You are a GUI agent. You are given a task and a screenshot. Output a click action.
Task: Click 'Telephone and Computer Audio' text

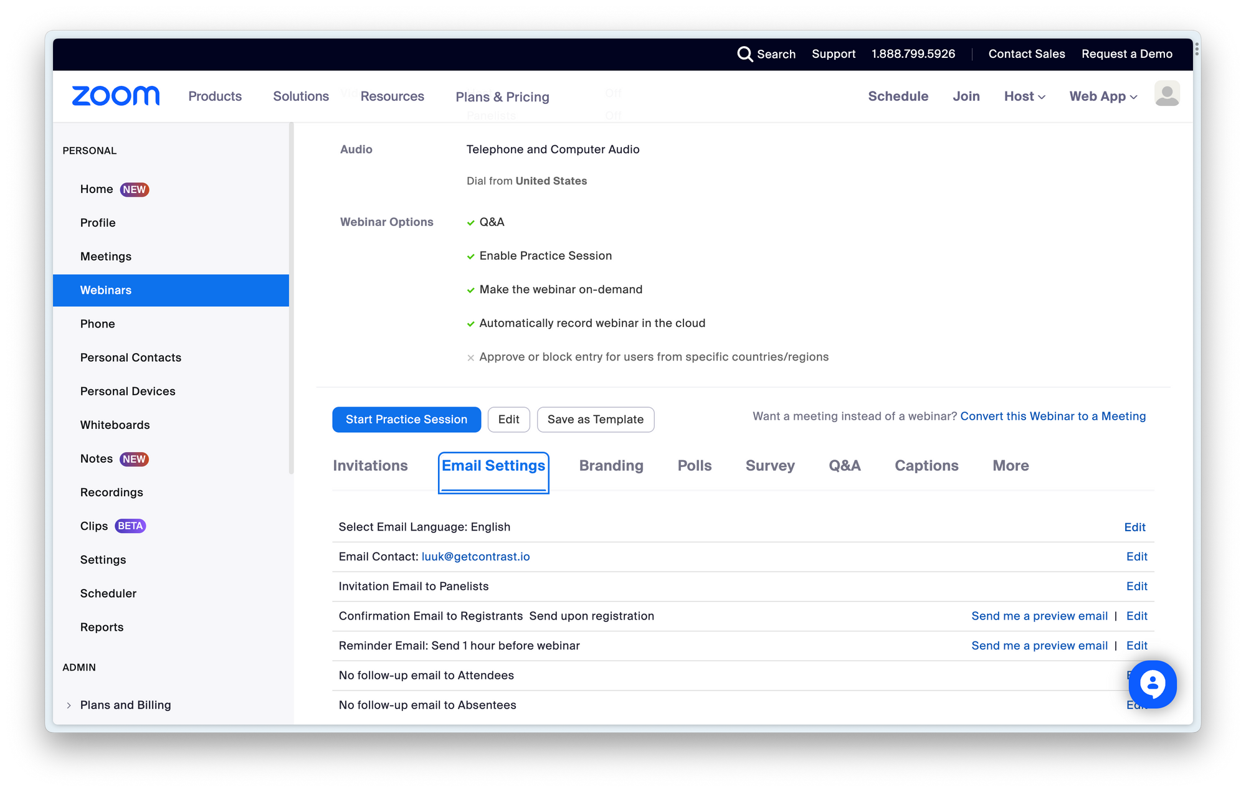click(553, 149)
